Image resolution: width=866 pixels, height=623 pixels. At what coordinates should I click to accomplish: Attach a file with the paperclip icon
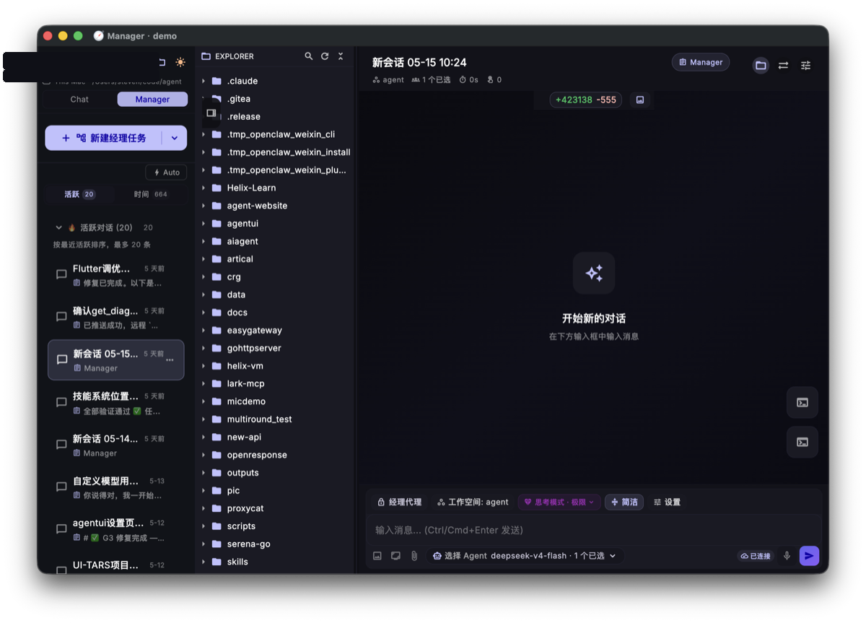click(x=414, y=556)
